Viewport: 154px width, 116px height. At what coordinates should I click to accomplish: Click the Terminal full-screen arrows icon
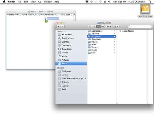(73, 12)
